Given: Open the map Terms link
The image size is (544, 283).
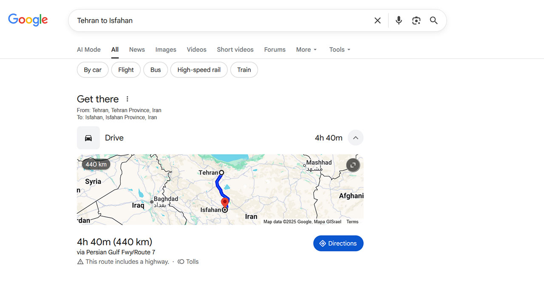Looking at the screenshot, I should point(352,222).
